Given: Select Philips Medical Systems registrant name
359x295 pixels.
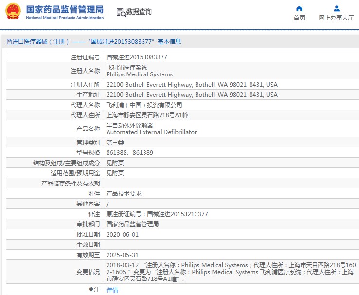Looking at the screenshot, I should (x=140, y=74).
